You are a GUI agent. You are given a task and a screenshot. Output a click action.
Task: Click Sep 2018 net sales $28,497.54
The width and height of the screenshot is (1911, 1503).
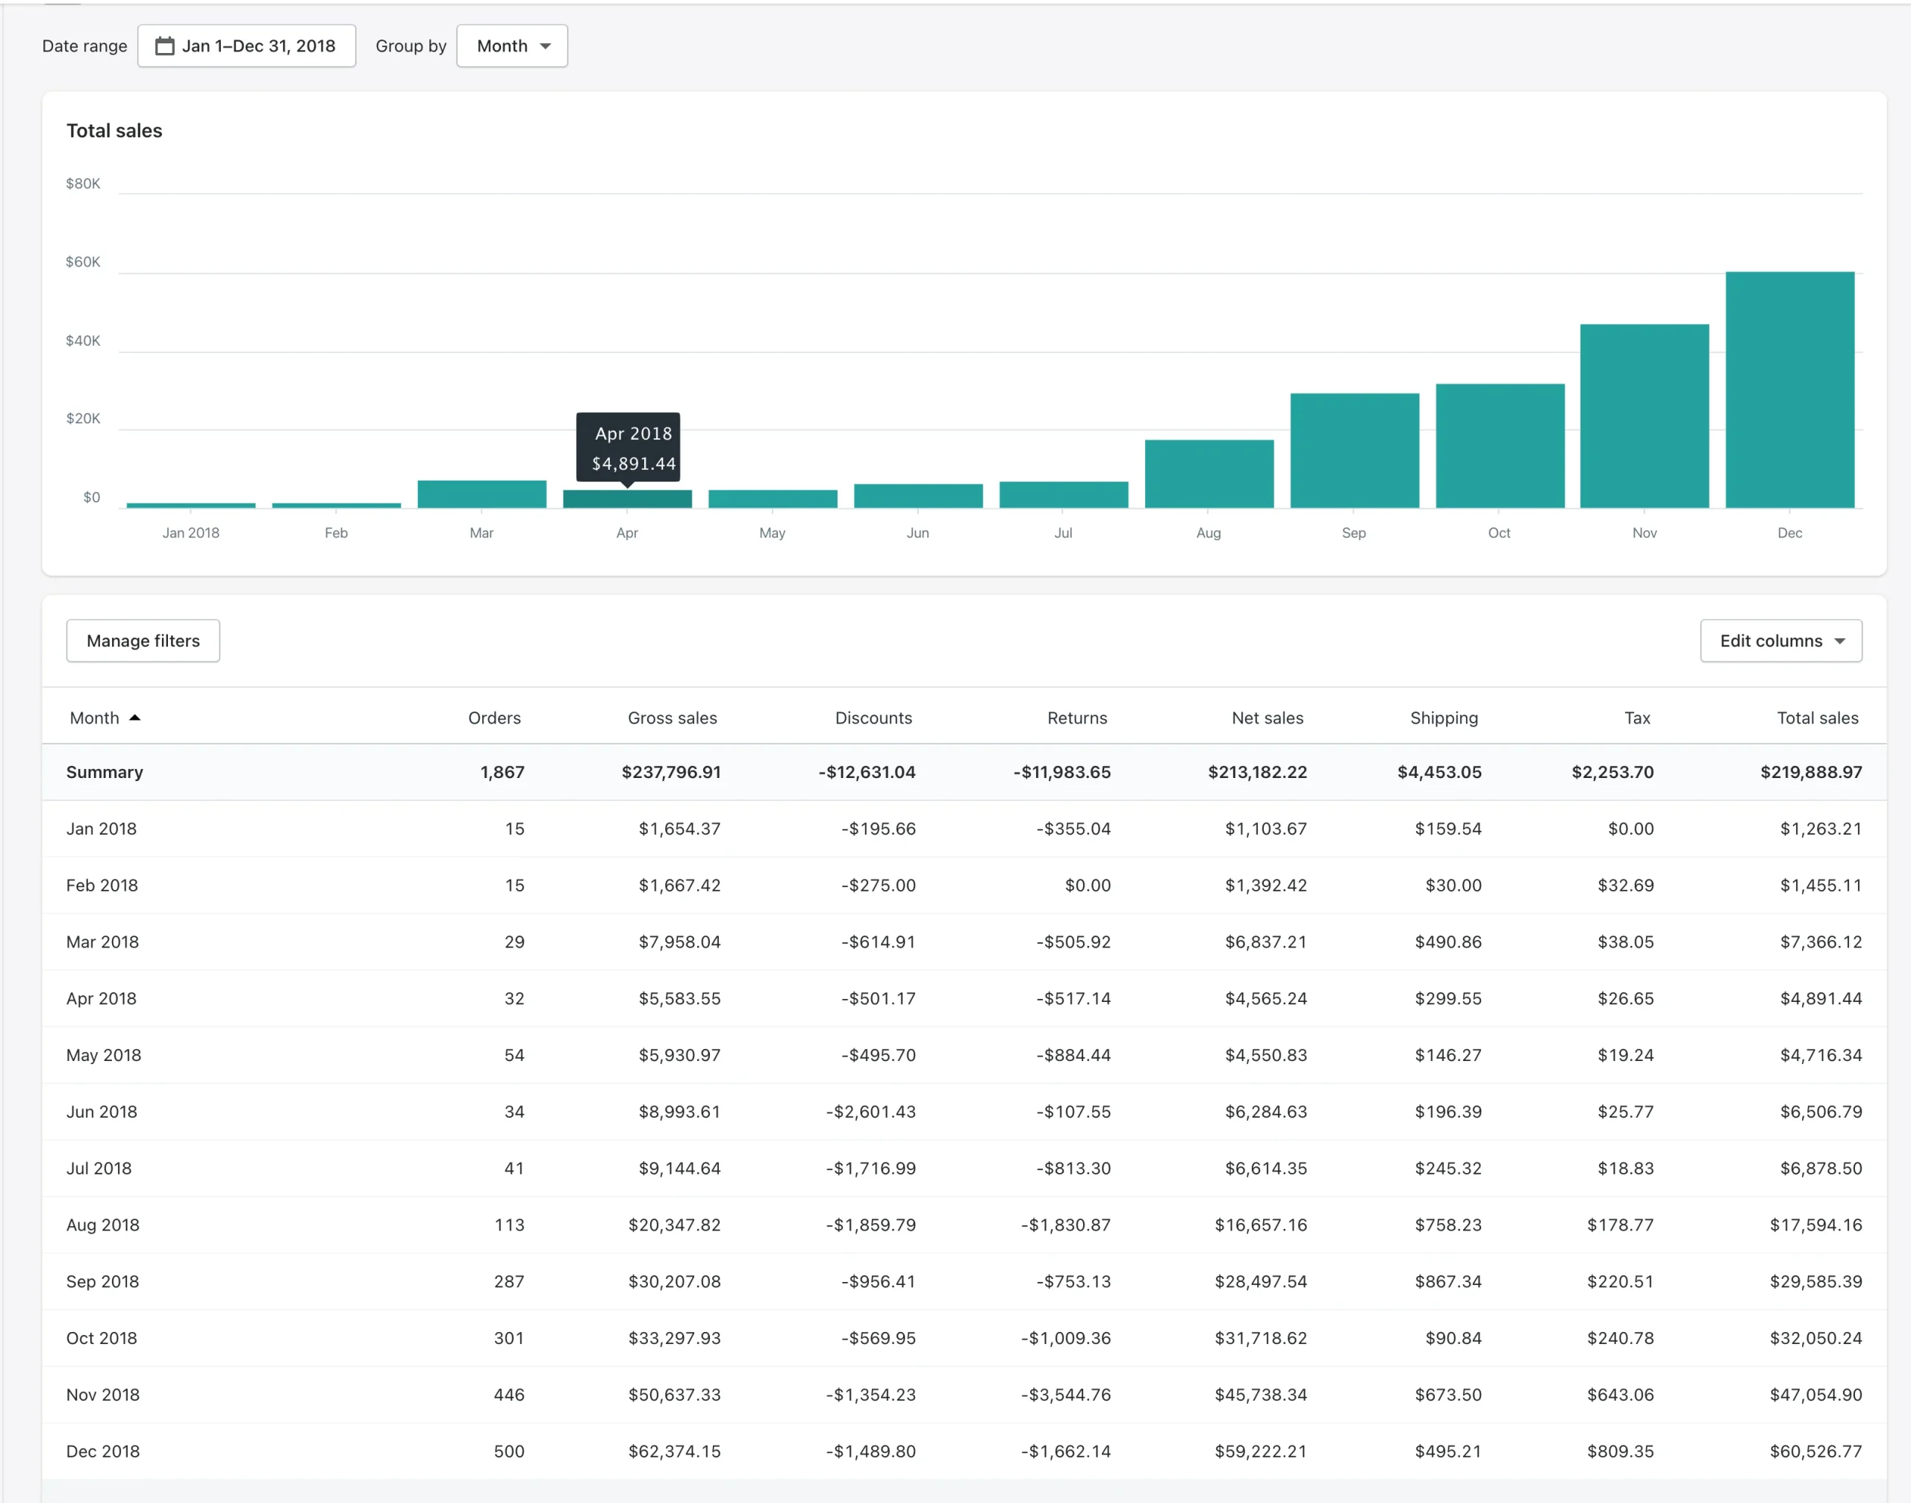point(1261,1281)
